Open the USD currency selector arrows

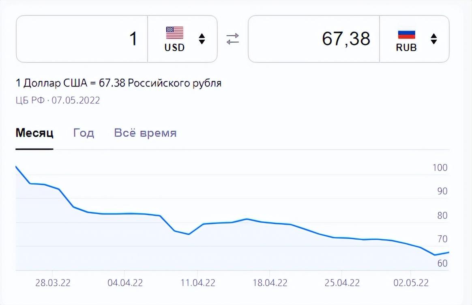(x=202, y=39)
